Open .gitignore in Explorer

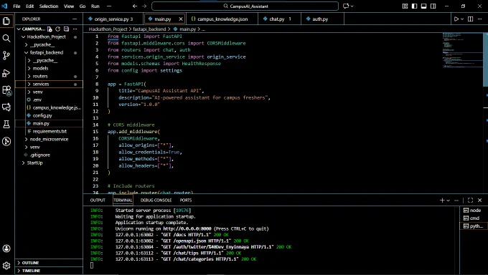pos(40,155)
